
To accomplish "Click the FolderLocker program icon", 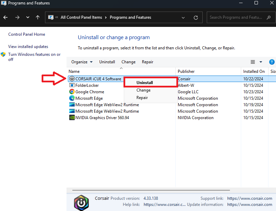I will (x=72, y=85).
